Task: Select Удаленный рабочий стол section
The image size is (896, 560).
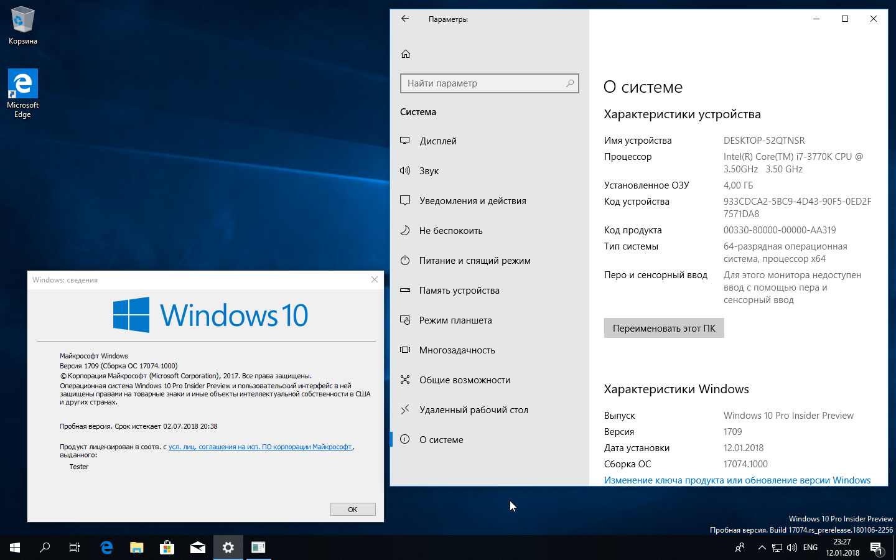Action: [x=473, y=410]
